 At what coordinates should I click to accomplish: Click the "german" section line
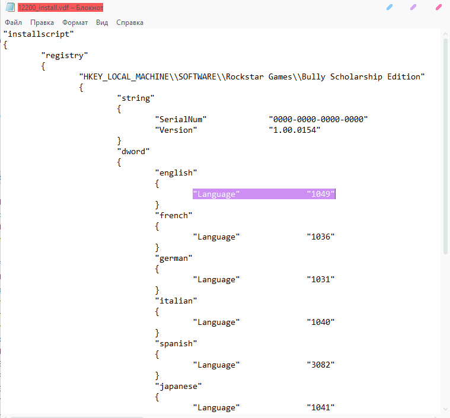point(174,258)
